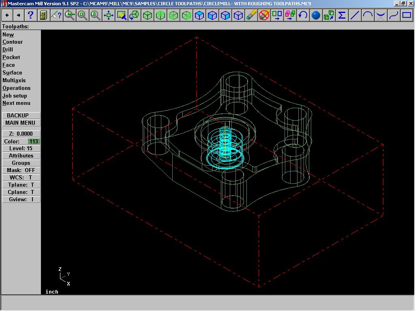The image size is (415, 311).
Task: Click the fourth blue cube Cplane icon
Action: 238,15
